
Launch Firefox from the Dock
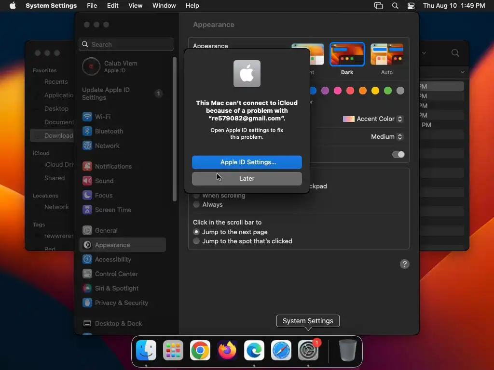coord(227,350)
